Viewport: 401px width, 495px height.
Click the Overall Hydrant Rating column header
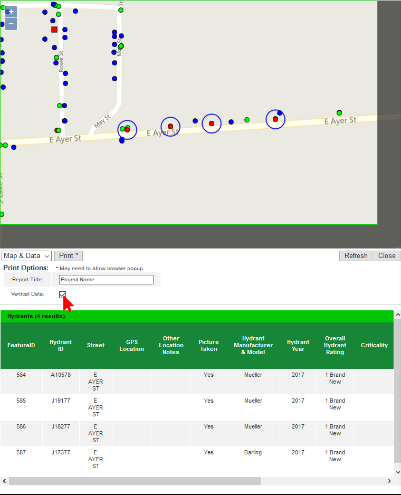click(335, 346)
